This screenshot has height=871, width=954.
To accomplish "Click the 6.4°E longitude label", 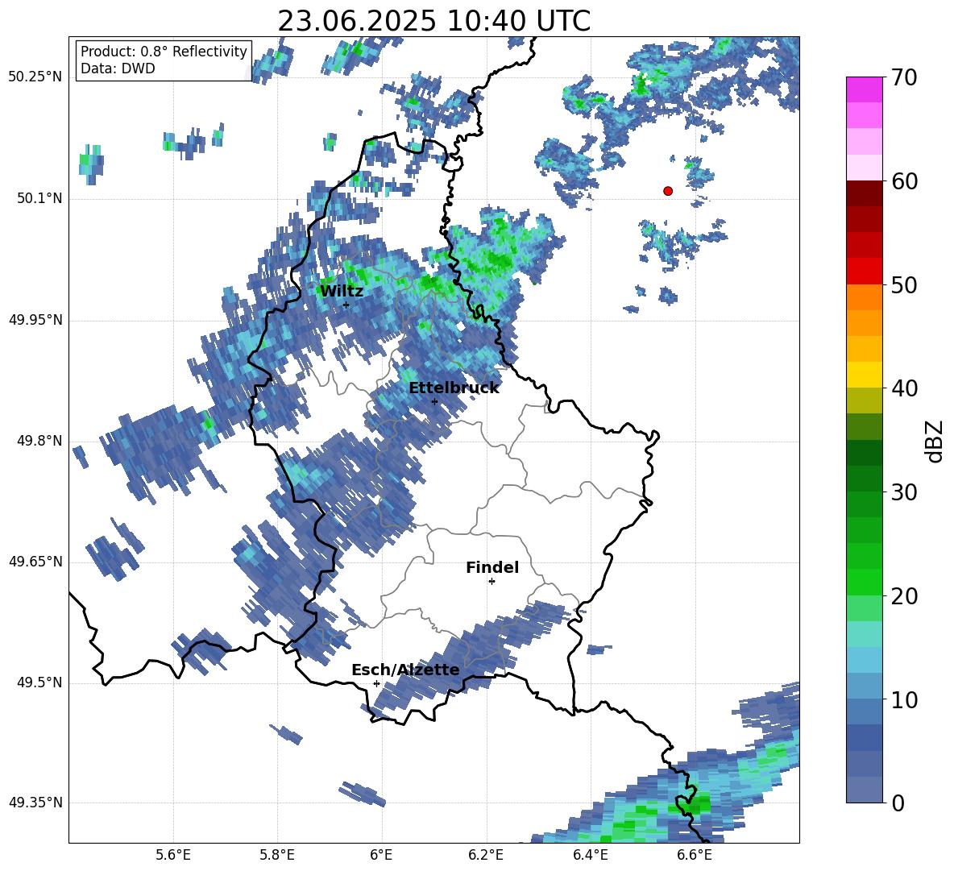I will pos(590,855).
